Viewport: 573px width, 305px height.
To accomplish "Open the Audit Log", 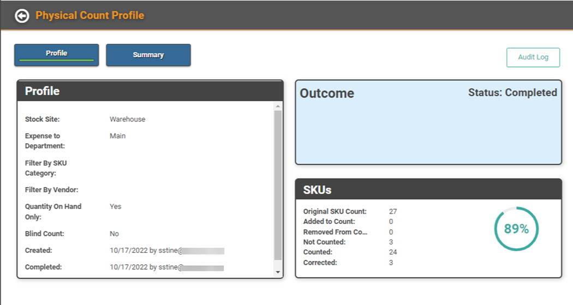I will coord(533,57).
